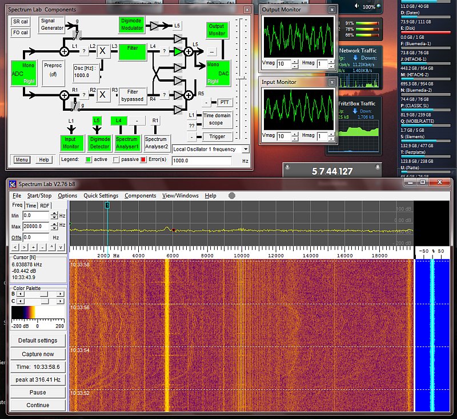
Task: Switch to the RDF tab
Action: coord(45,206)
